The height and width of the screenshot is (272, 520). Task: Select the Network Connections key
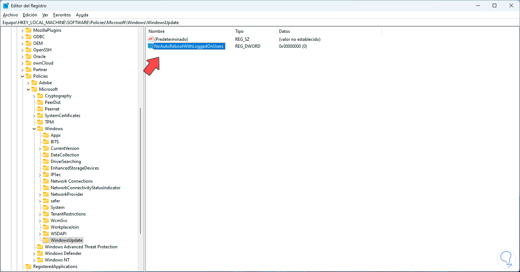point(71,181)
